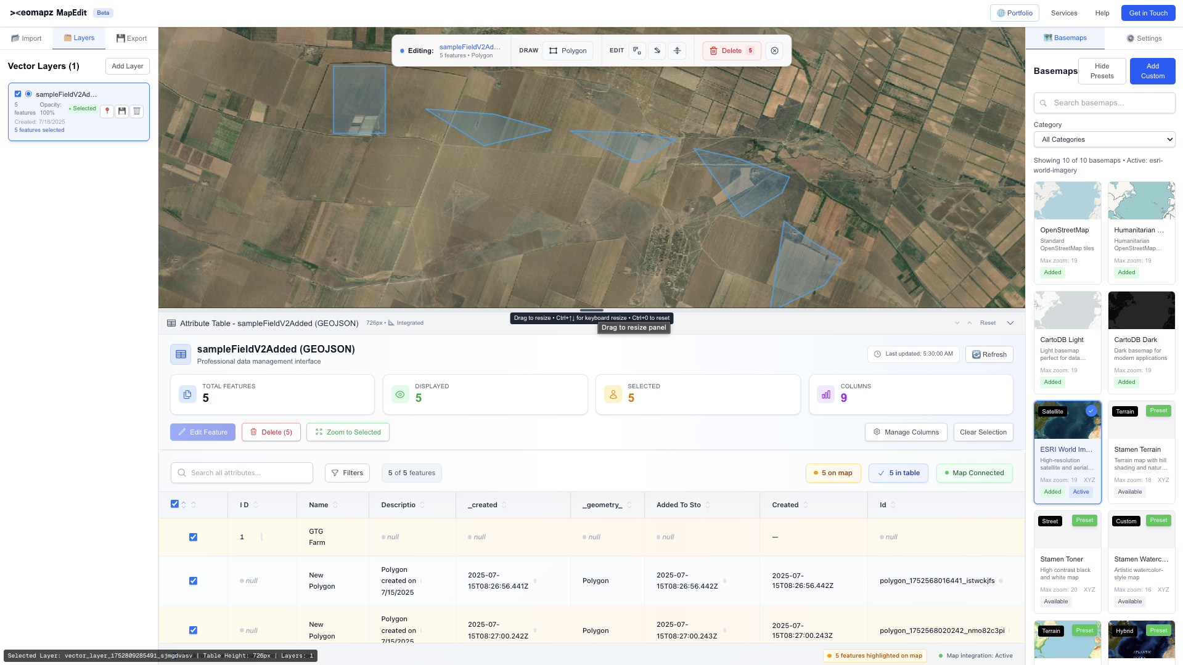Screen dimensions: 1183x665
Task: Click Clear Selection button
Action: point(983,432)
